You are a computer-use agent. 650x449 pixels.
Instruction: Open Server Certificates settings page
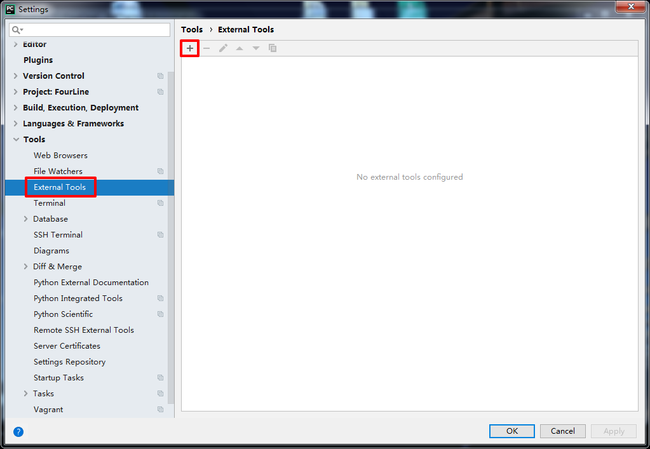point(67,346)
